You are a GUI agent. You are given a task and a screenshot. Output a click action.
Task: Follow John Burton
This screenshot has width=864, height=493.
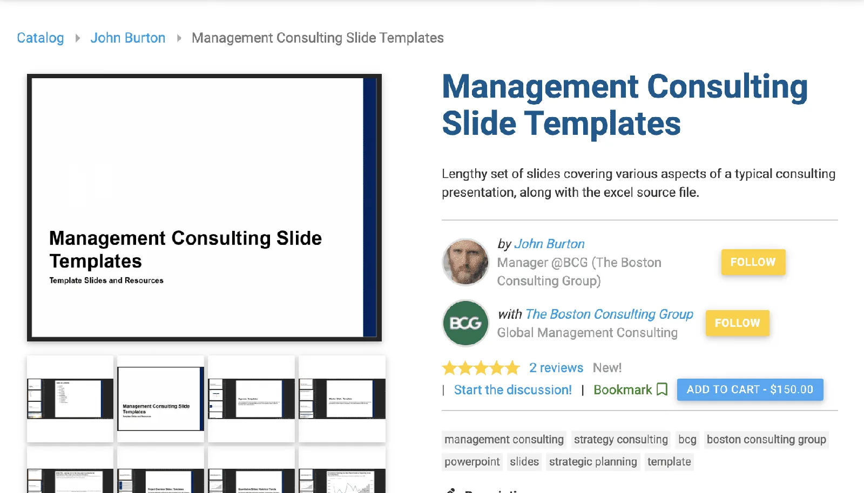(753, 262)
